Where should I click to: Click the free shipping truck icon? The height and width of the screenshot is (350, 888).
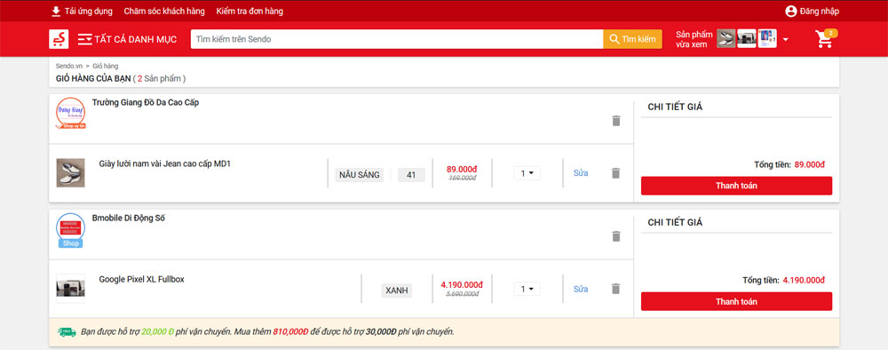click(67, 332)
